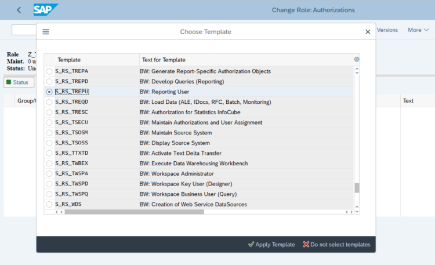This screenshot has width=435, height=265.
Task: Open table settings gear icon
Action: click(x=357, y=59)
